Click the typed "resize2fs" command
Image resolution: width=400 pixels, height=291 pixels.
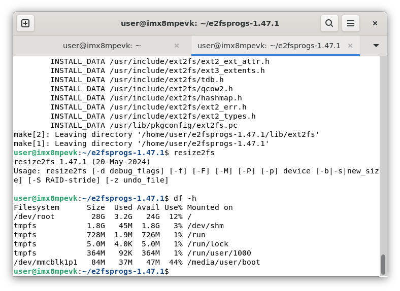click(194, 153)
